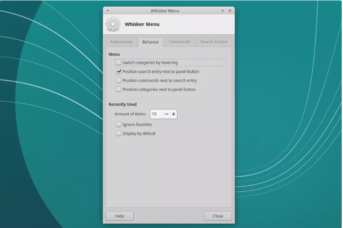Viewport: 343px width, 228px height.
Task: Go to the Search Actions tab
Action: coord(214,42)
